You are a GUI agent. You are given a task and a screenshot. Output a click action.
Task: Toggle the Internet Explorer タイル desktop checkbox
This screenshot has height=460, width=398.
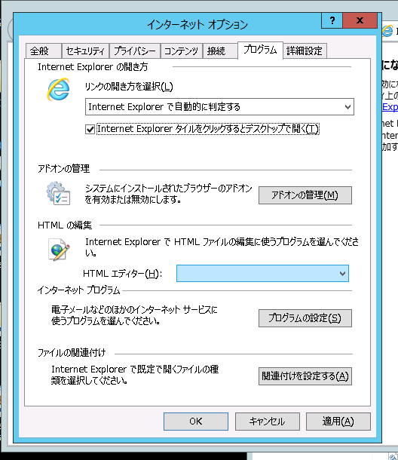[90, 129]
